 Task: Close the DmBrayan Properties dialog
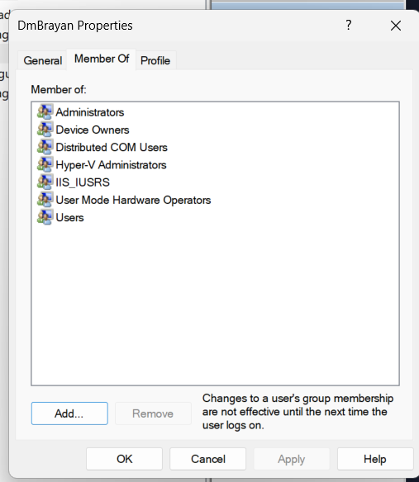tap(396, 26)
